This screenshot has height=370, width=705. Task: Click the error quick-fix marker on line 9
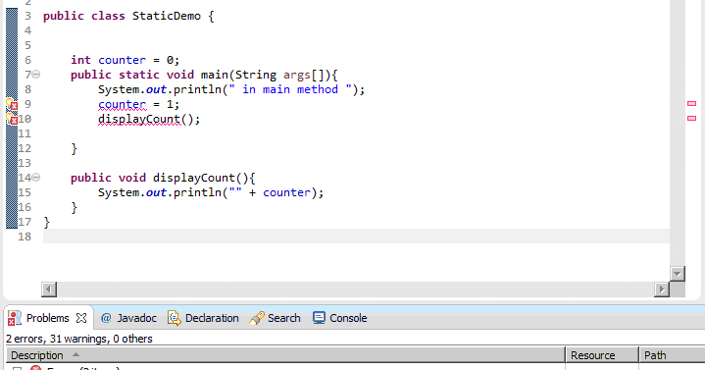pyautogui.click(x=12, y=104)
